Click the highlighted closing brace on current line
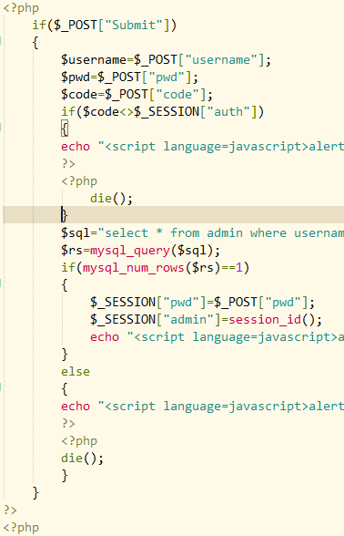The image size is (344, 536). pos(65,215)
